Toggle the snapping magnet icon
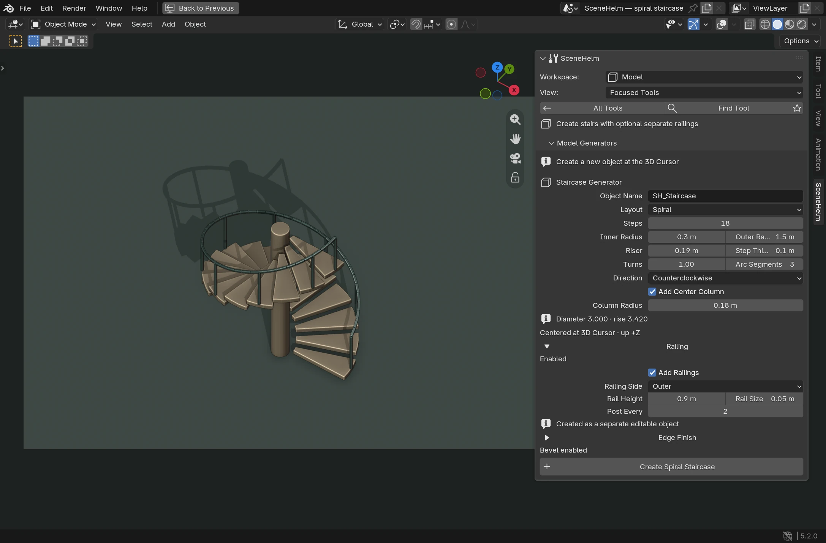 [416, 24]
